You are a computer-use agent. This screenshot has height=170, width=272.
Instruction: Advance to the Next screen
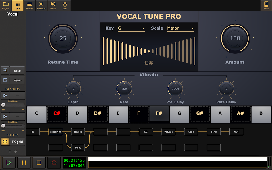(x=266, y=5)
